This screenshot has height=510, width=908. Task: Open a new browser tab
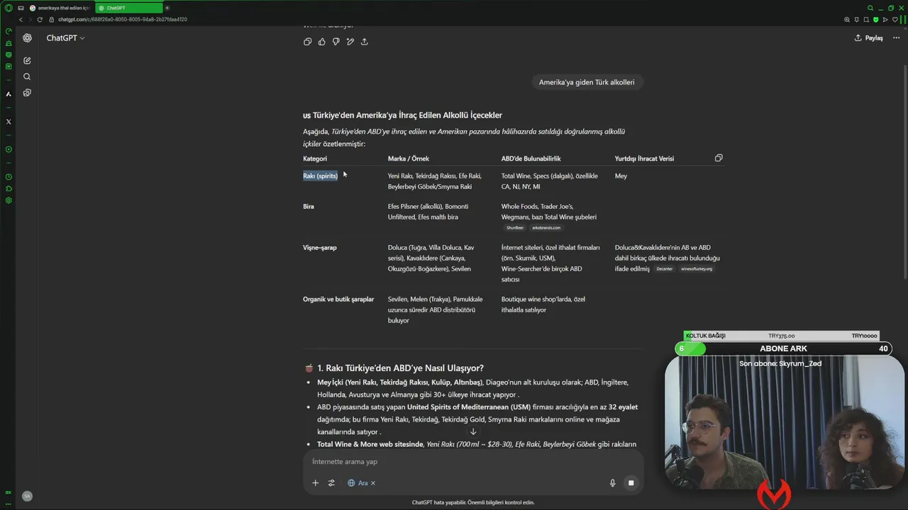[x=167, y=8]
